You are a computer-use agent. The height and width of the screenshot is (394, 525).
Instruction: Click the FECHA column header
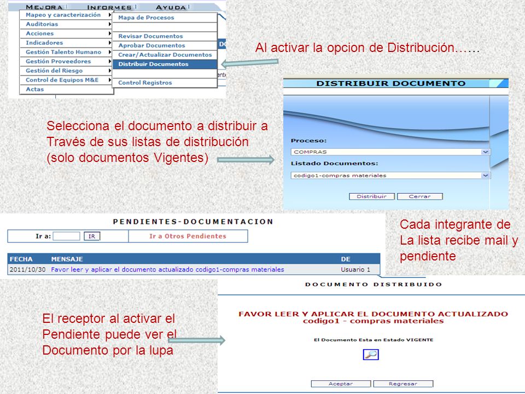21,259
